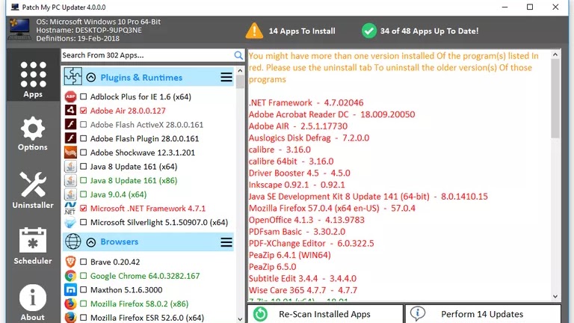Image resolution: width=574 pixels, height=323 pixels.
Task: Collapse the Plugins & Runtimes category
Action: click(91, 77)
